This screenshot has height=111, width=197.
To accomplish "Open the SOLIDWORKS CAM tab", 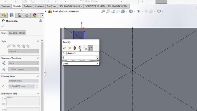I will coord(118,6).
